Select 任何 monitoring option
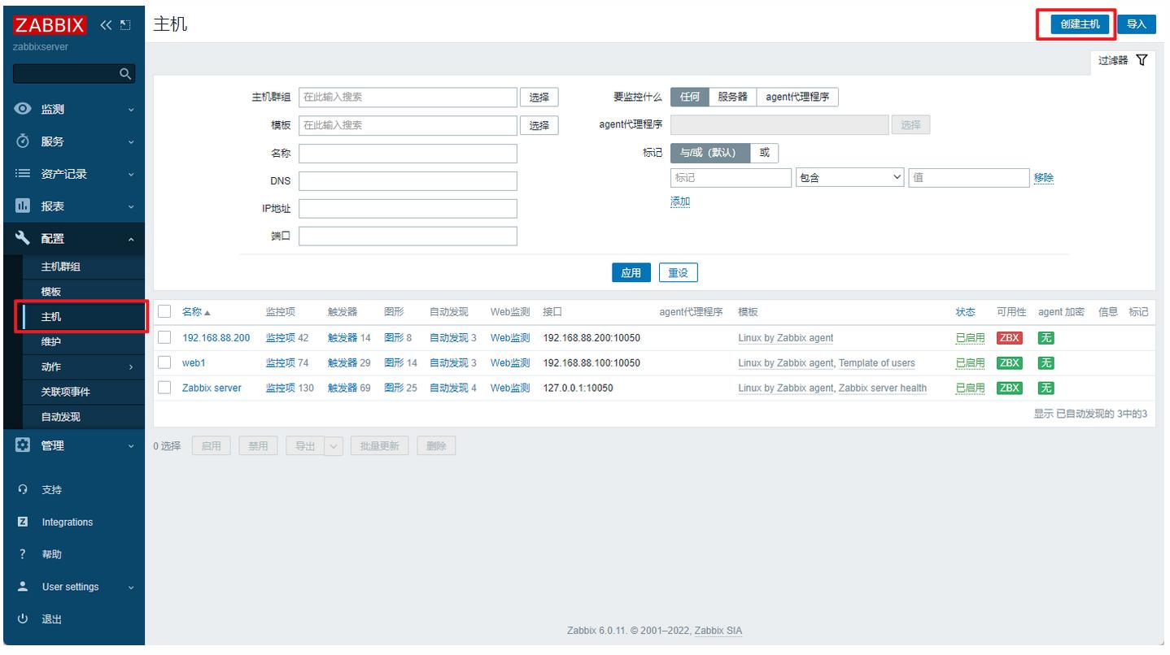The width and height of the screenshot is (1170, 655). coord(690,97)
